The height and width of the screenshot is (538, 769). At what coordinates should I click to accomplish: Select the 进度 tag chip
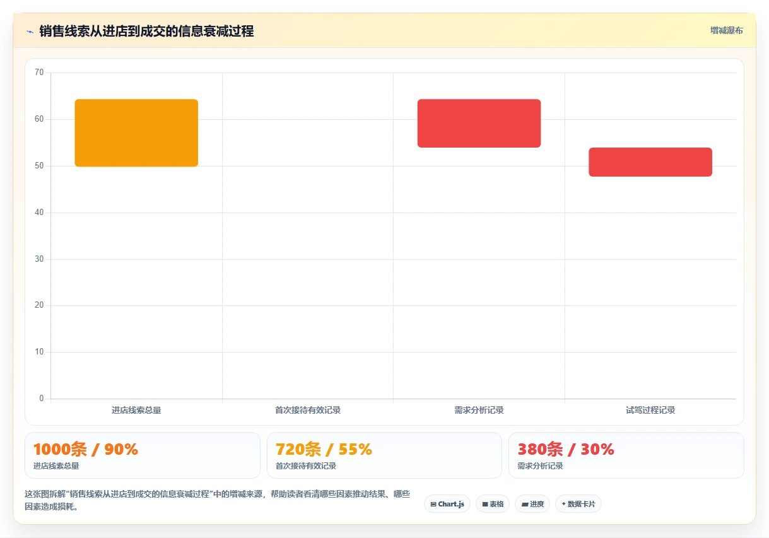pos(532,504)
